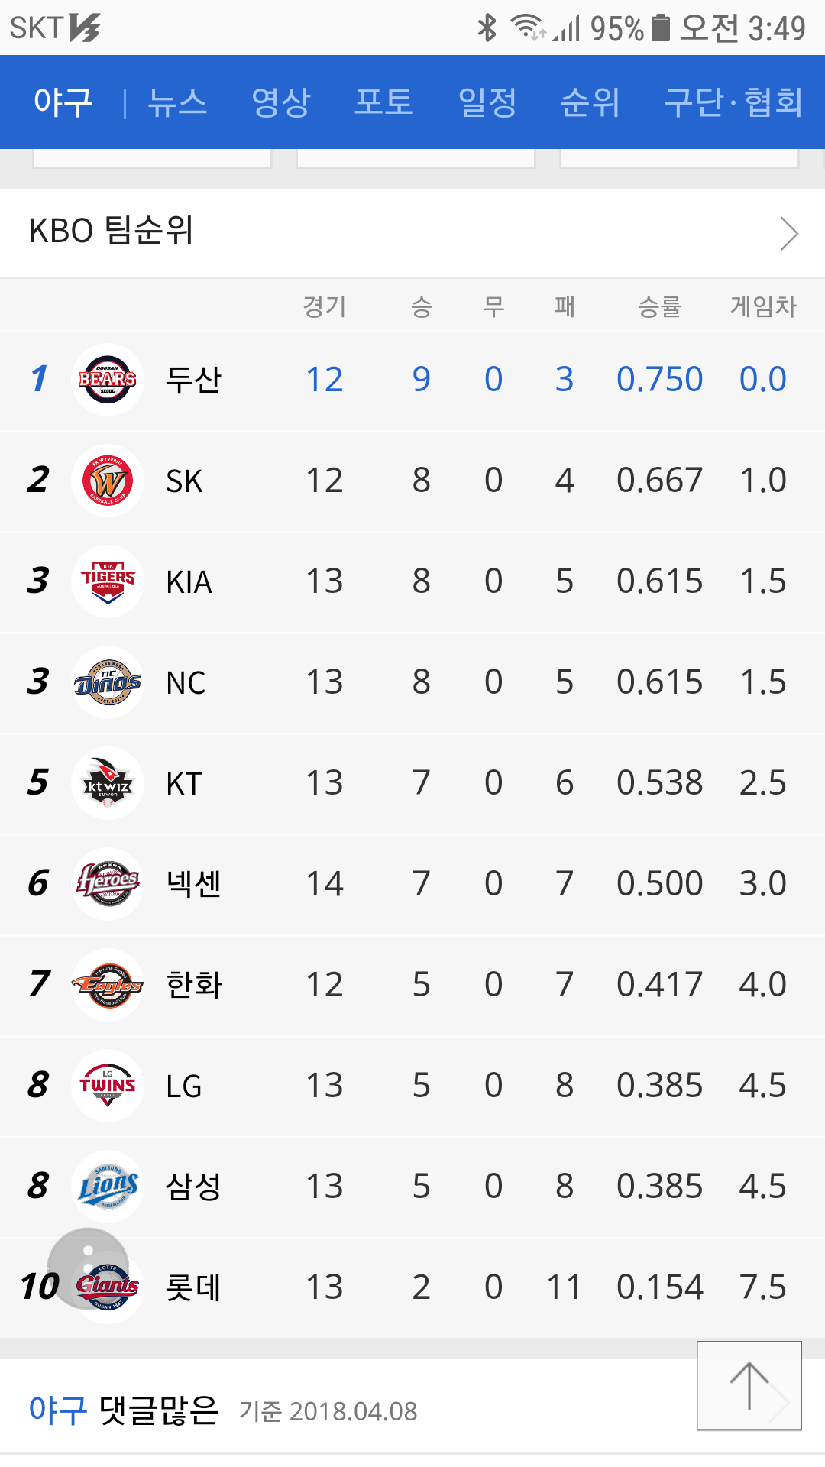Viewport: 825px width, 1467px height.
Task: Tap the NC Dinos team logo
Action: click(108, 682)
